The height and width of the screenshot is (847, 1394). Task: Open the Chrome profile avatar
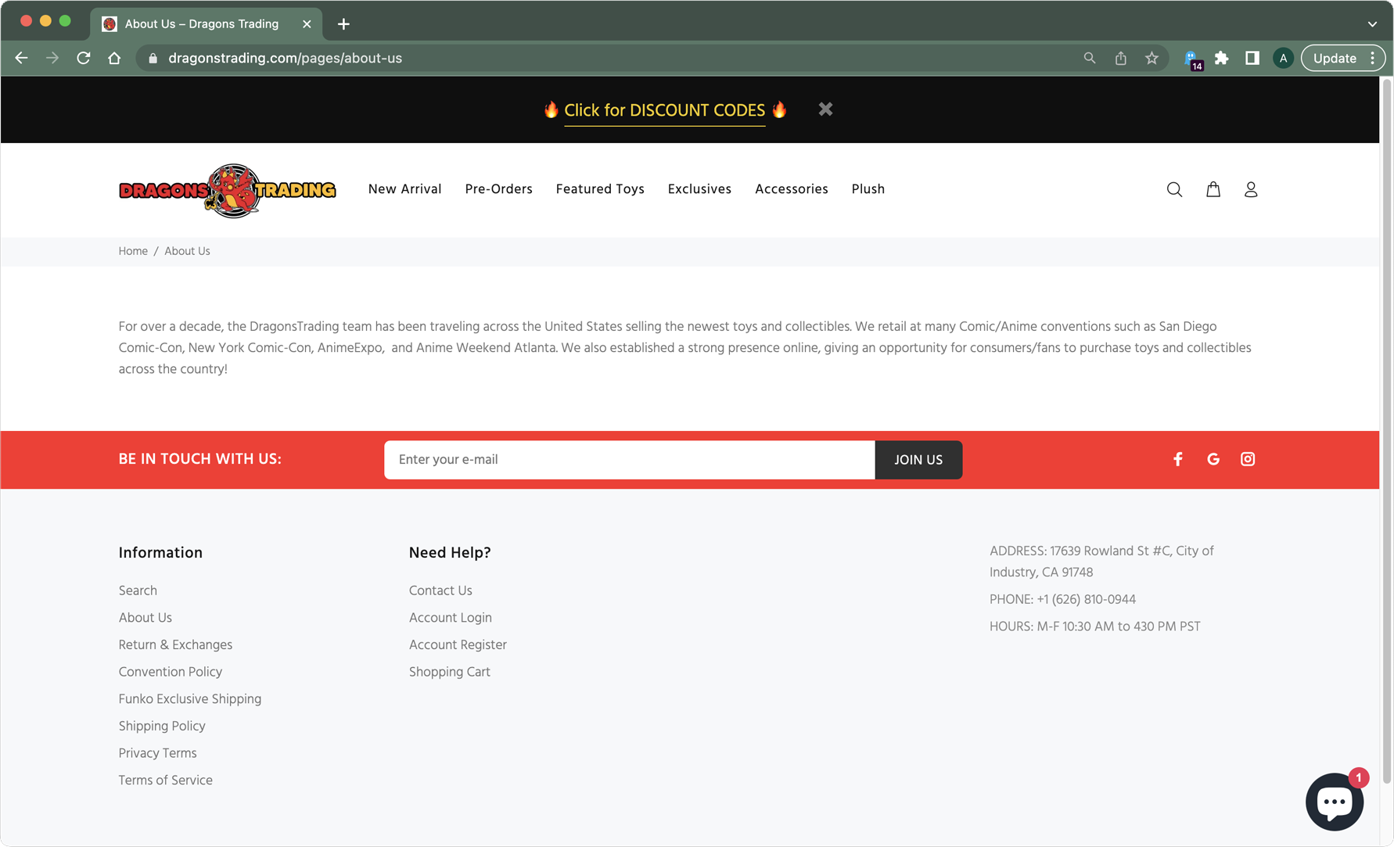(1283, 58)
